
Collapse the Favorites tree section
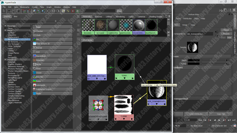tap(5, 26)
